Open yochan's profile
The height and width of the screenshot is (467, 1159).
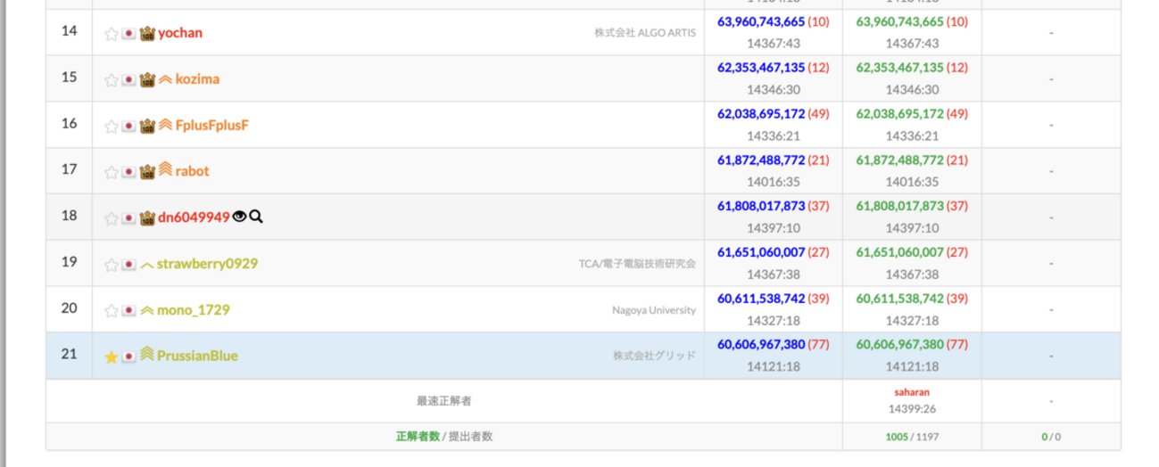click(x=180, y=33)
